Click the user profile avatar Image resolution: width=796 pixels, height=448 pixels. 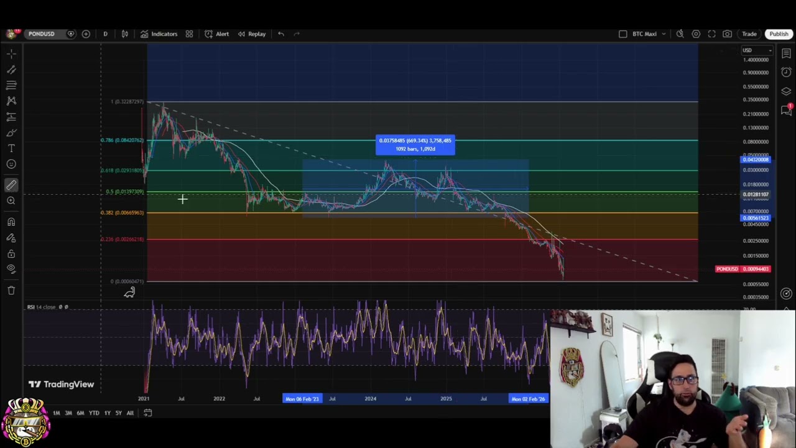[x=11, y=34]
